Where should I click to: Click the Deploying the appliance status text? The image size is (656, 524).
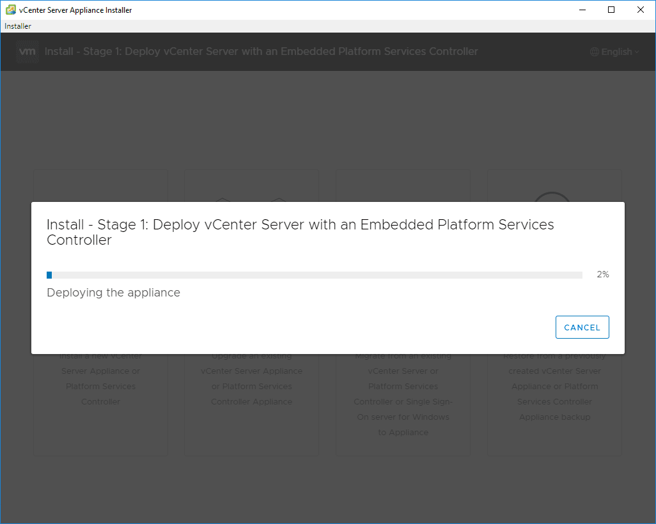(x=113, y=292)
